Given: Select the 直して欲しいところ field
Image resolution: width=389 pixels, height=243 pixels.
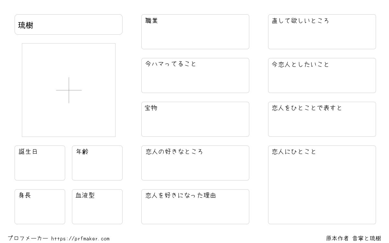Looking at the screenshot, I should point(322,32).
